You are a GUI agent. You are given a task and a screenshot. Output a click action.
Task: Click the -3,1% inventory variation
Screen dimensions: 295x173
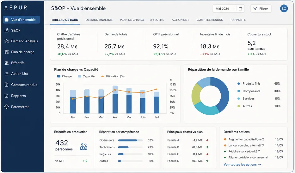click(205, 54)
